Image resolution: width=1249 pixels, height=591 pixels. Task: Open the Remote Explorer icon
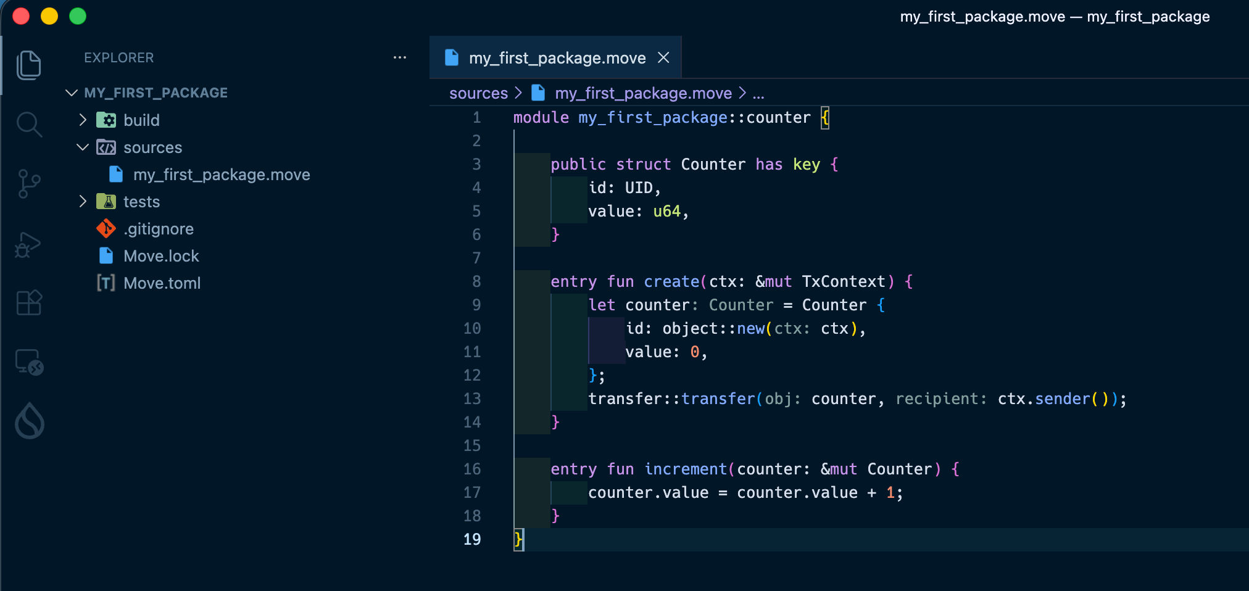point(28,362)
